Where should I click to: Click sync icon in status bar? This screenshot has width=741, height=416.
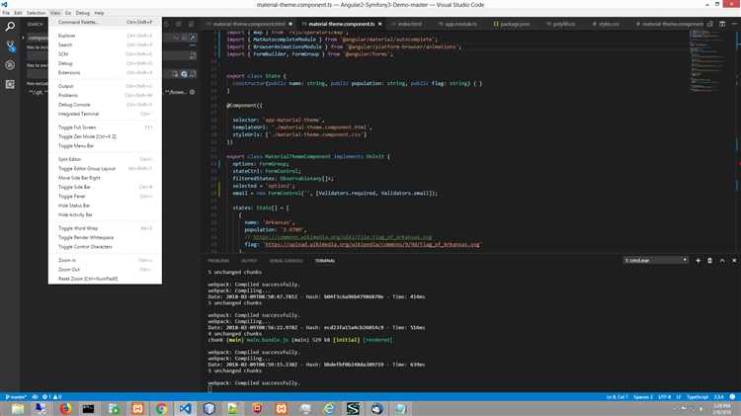click(x=35, y=397)
